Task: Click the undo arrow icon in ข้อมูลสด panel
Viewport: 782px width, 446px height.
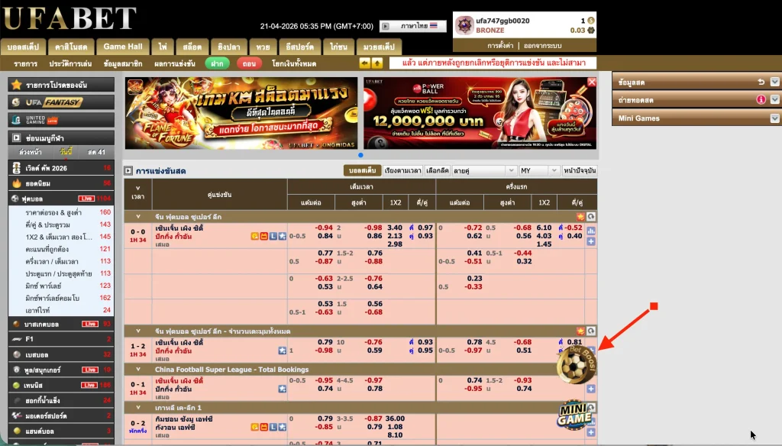Action: point(761,82)
